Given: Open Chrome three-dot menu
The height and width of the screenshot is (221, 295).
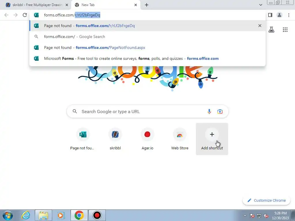Looking at the screenshot, I should [x=289, y=15].
